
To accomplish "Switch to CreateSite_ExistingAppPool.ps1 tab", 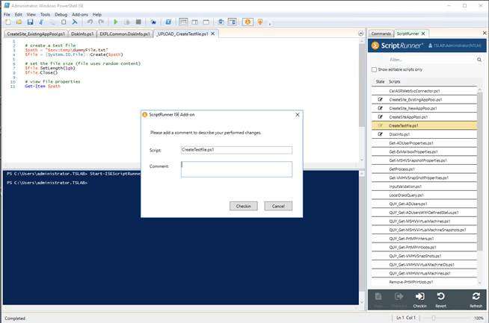I will point(36,34).
